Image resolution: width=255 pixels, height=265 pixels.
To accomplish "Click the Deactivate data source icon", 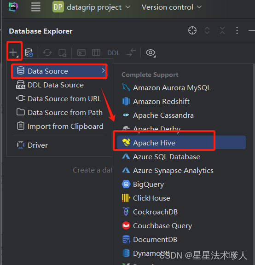I will 63,53.
